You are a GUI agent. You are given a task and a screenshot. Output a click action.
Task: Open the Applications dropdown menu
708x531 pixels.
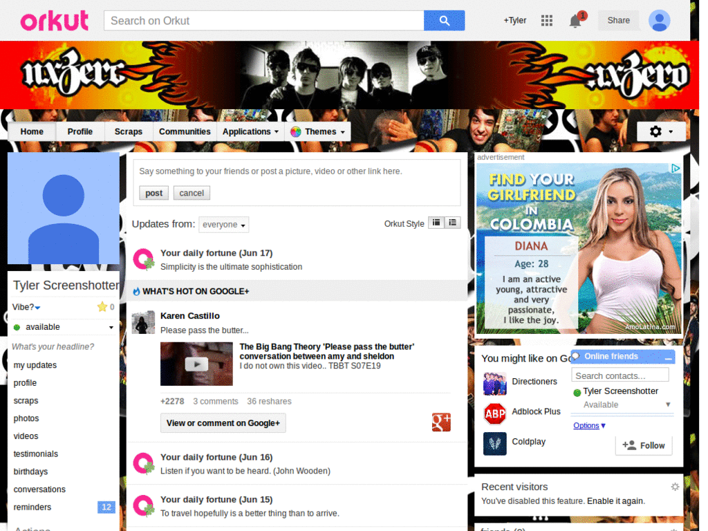click(x=250, y=132)
